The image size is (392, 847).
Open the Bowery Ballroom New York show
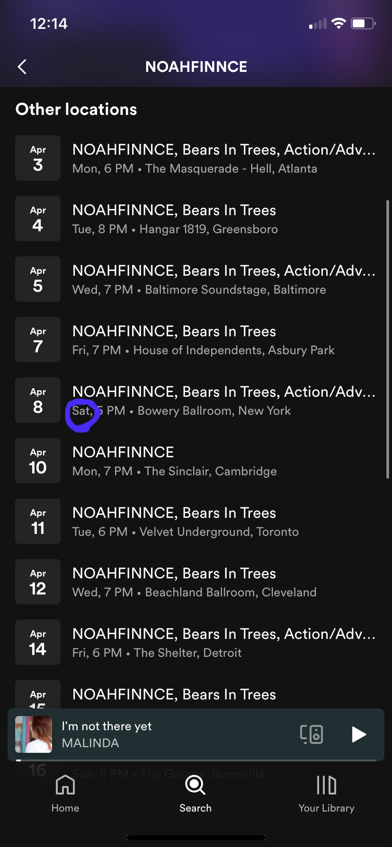223,401
